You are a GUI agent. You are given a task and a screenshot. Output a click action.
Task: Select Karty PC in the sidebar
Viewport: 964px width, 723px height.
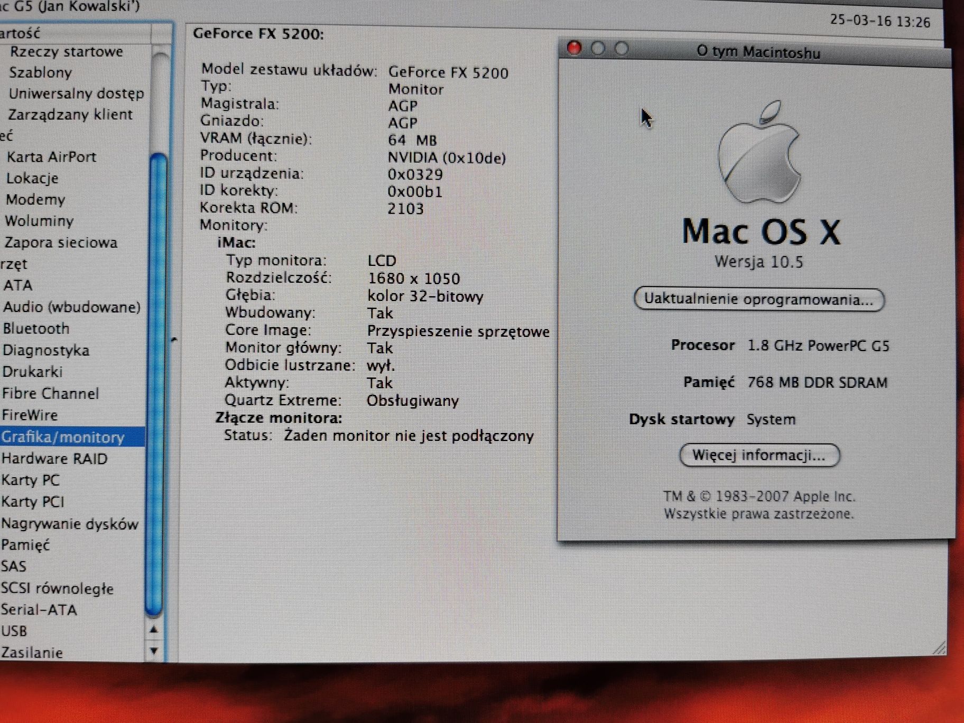(30, 480)
